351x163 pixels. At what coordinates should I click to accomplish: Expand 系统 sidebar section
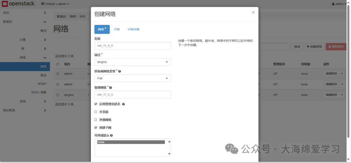pyautogui.click(x=25, y=101)
